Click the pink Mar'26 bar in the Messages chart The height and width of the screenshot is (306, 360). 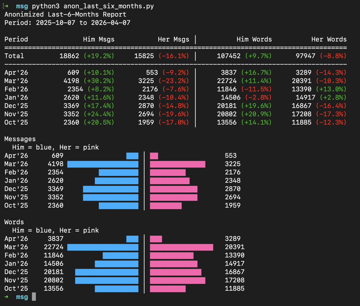[178, 164]
